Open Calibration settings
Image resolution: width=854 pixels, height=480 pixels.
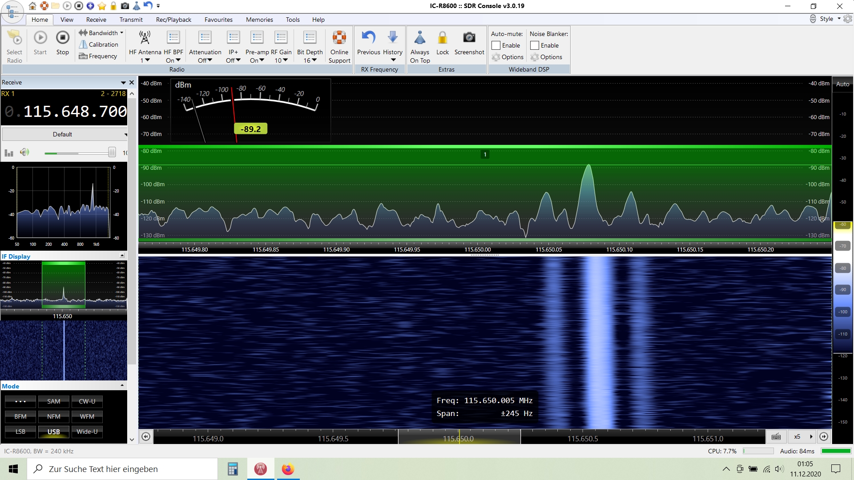pos(98,44)
